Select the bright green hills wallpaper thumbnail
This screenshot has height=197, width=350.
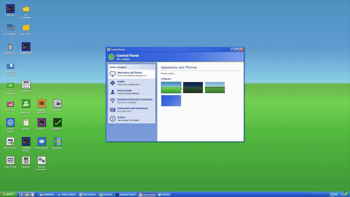171,87
